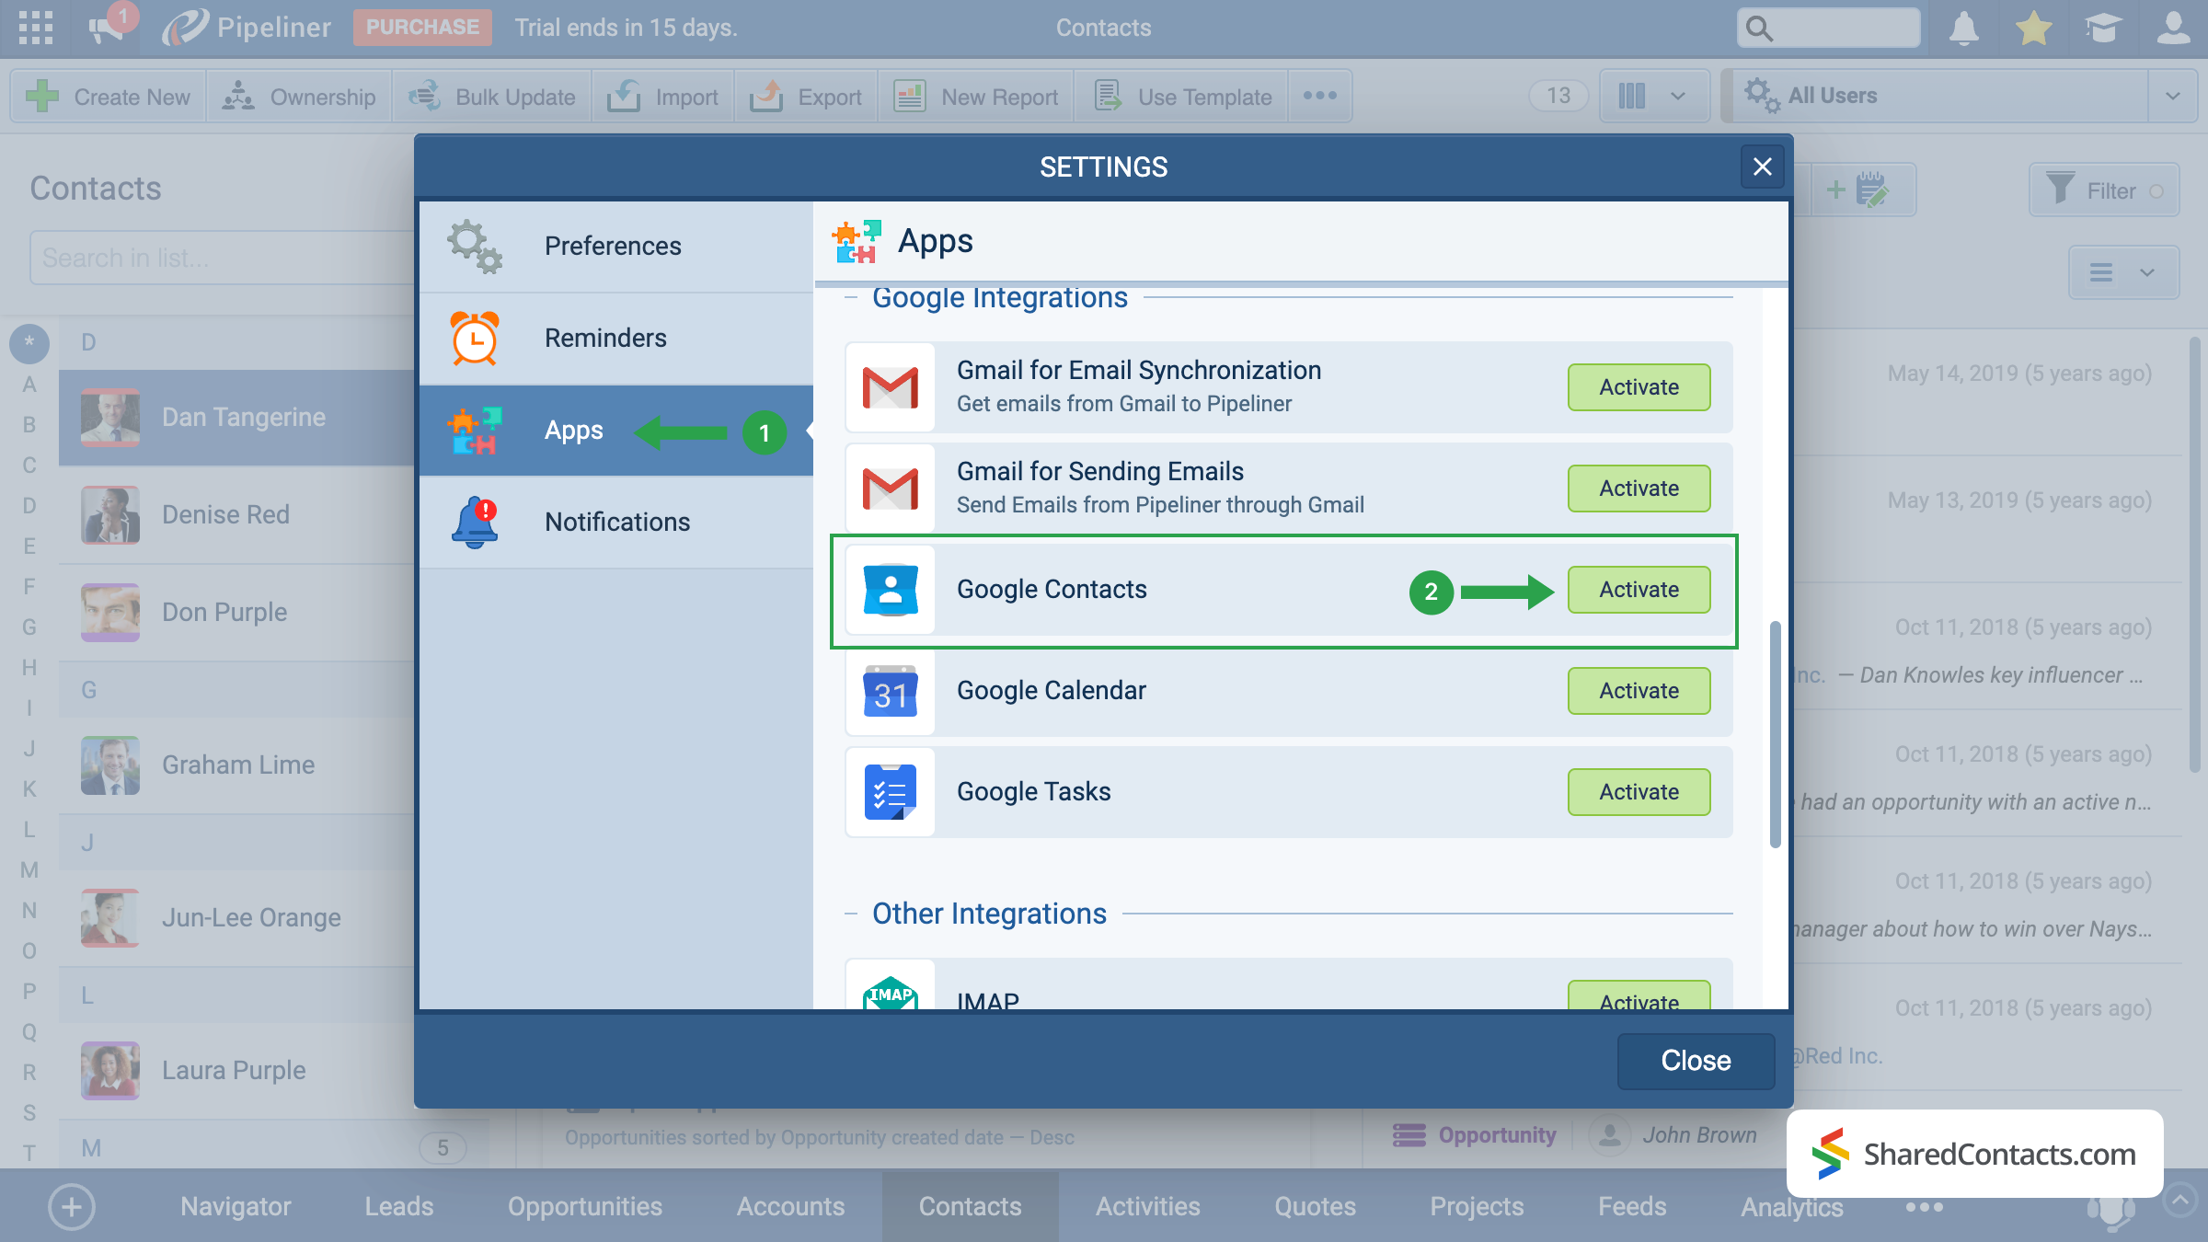Click New Report toolbar button
This screenshot has width=2208, height=1242.
[976, 96]
